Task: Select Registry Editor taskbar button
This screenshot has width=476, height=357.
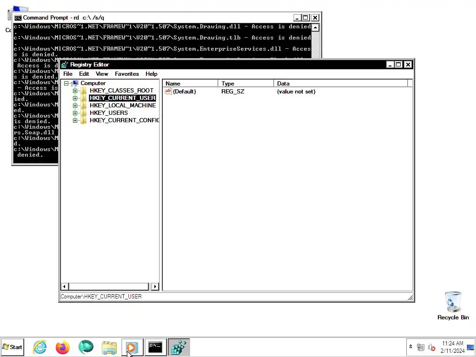Action: tap(178, 347)
